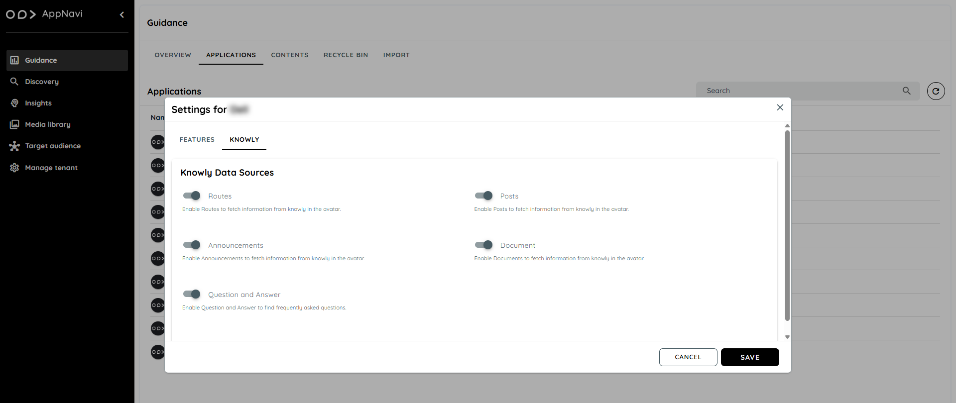Close the Settings dialog
Screen dimensions: 956x403
[x=780, y=107]
